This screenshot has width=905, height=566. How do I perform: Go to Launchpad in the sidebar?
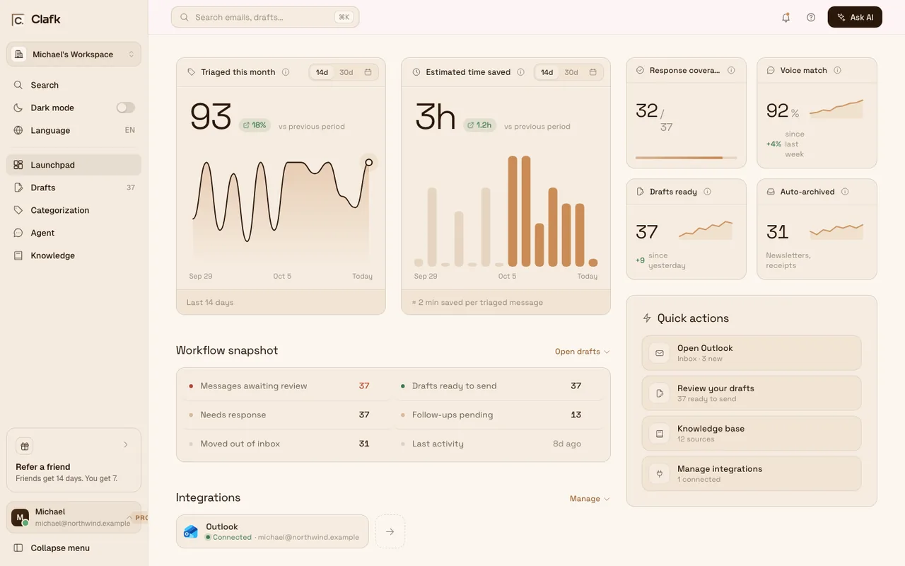tap(74, 165)
